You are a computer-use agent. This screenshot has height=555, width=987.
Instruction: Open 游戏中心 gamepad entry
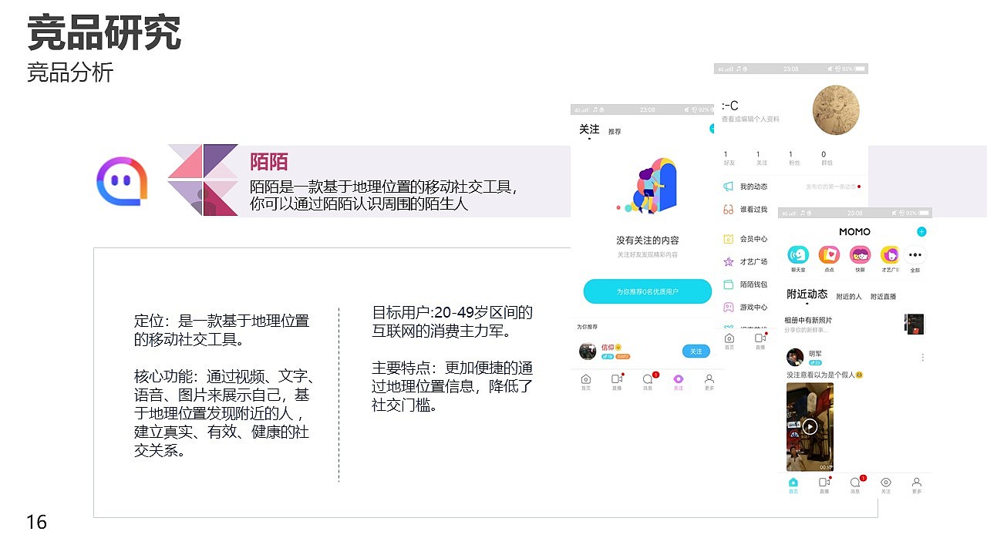pos(746,307)
